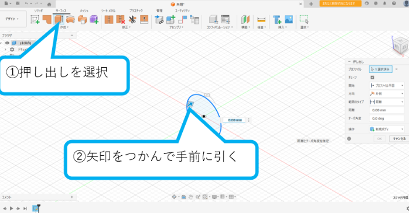This screenshot has width=409, height=213.
Task: Open the 作成 (Create) dropdown menu
Action: click(64, 27)
